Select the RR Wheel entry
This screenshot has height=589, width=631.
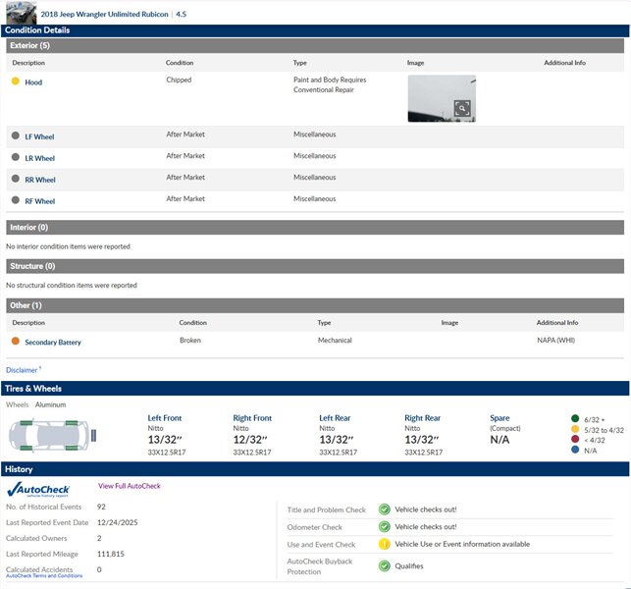click(x=39, y=180)
